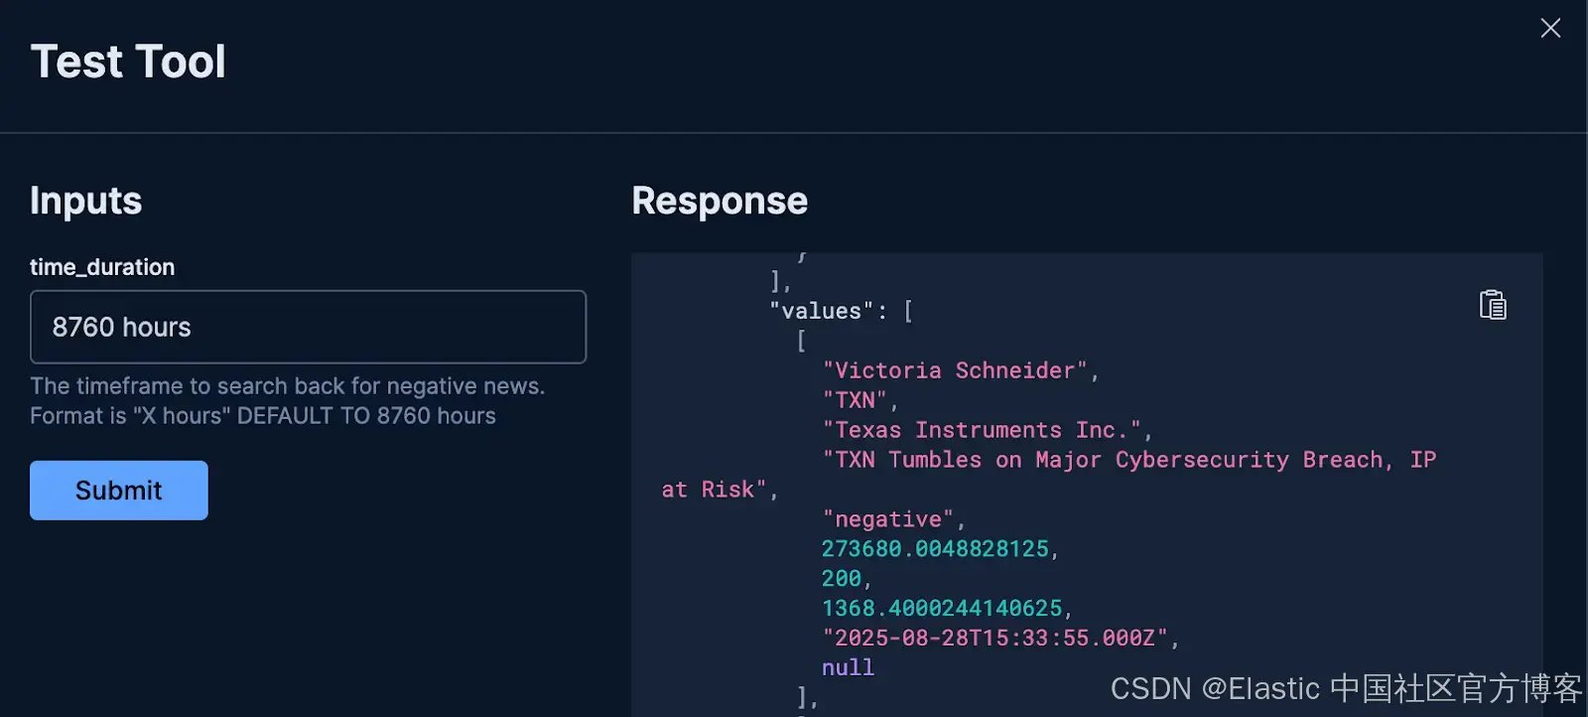The height and width of the screenshot is (717, 1588).
Task: Select the 2025-08-28T15:33:55.000Z timestamp
Action: 995,638
